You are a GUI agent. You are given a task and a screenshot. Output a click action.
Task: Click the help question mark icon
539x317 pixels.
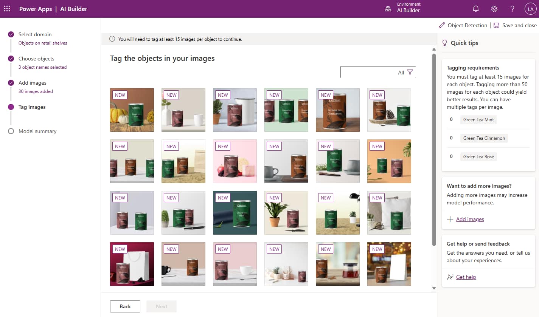click(512, 9)
